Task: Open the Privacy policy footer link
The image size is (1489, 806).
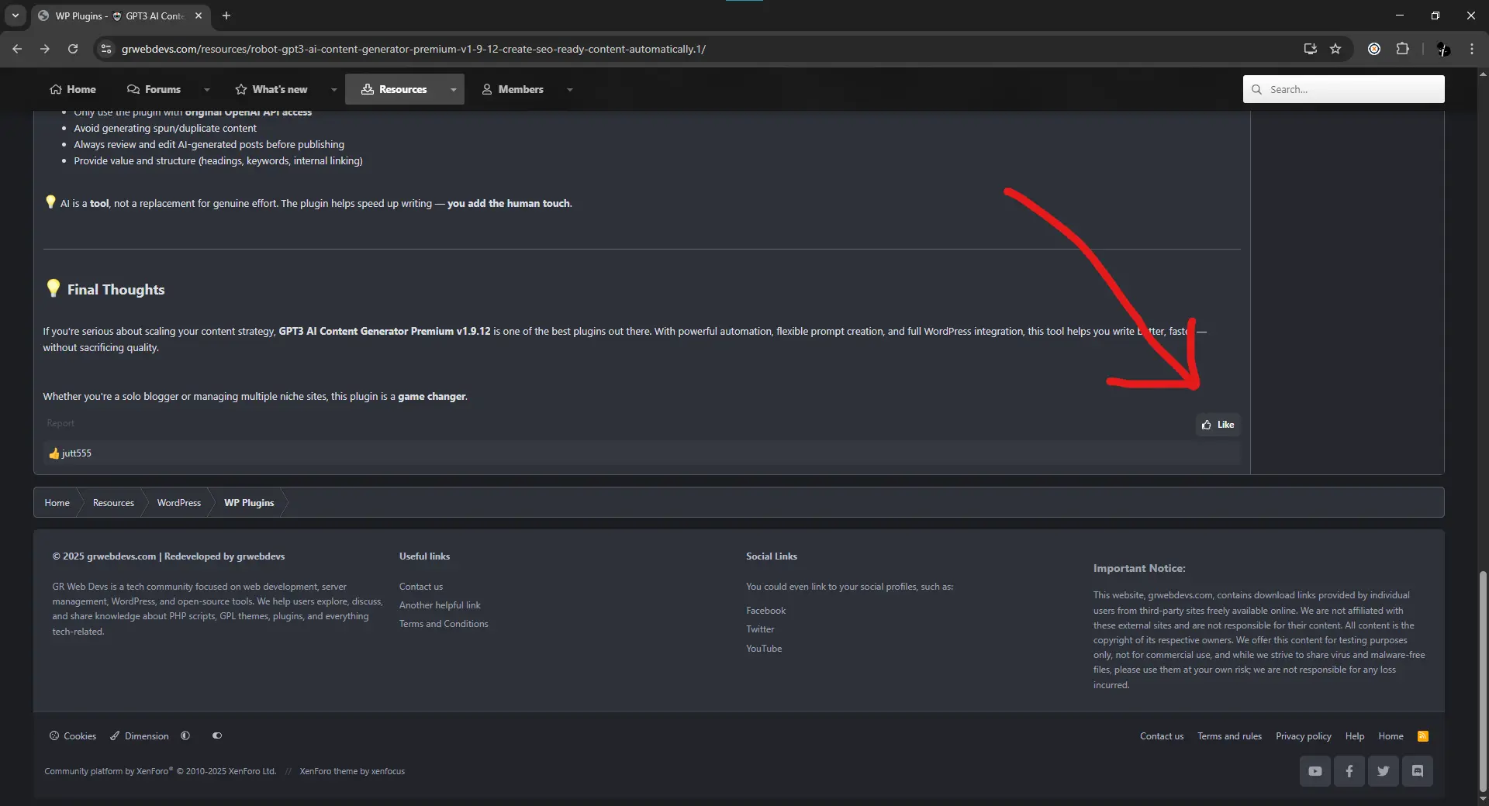Action: tap(1303, 736)
